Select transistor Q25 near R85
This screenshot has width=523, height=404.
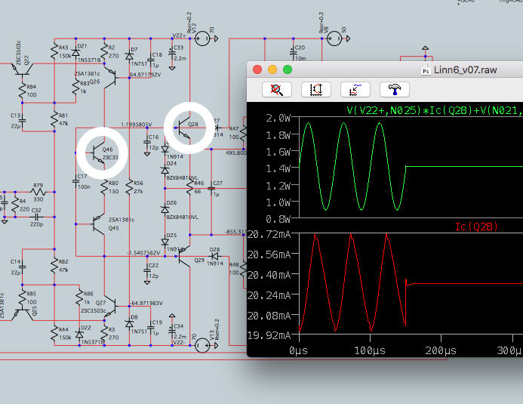[x=23, y=314]
